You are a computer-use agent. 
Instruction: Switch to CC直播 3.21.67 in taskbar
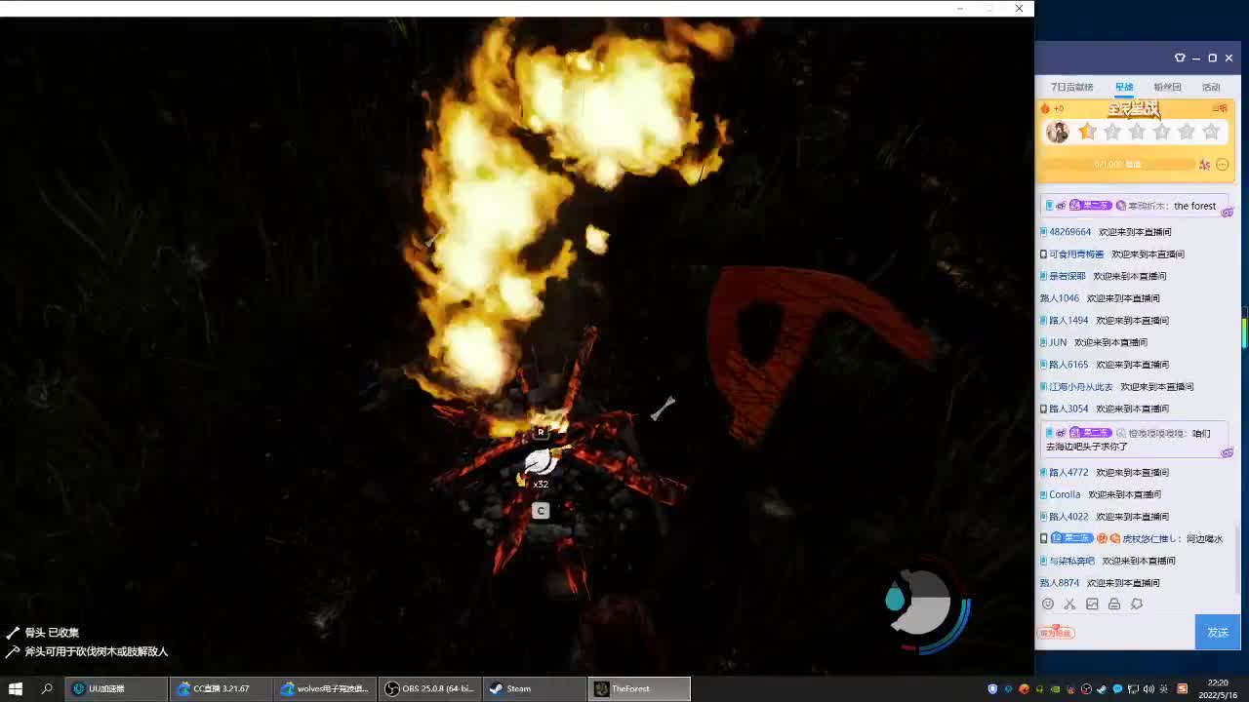point(220,688)
